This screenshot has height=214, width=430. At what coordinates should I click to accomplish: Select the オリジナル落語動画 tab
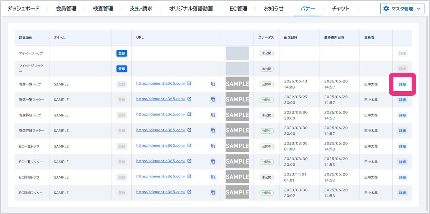(191, 9)
